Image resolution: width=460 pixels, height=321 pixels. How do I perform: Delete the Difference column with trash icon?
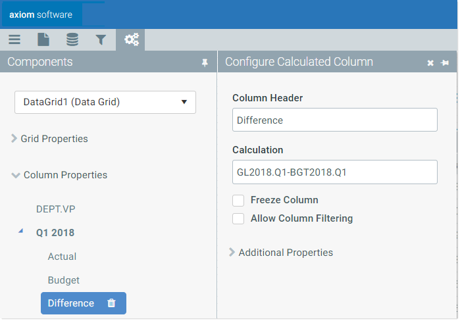tap(111, 303)
